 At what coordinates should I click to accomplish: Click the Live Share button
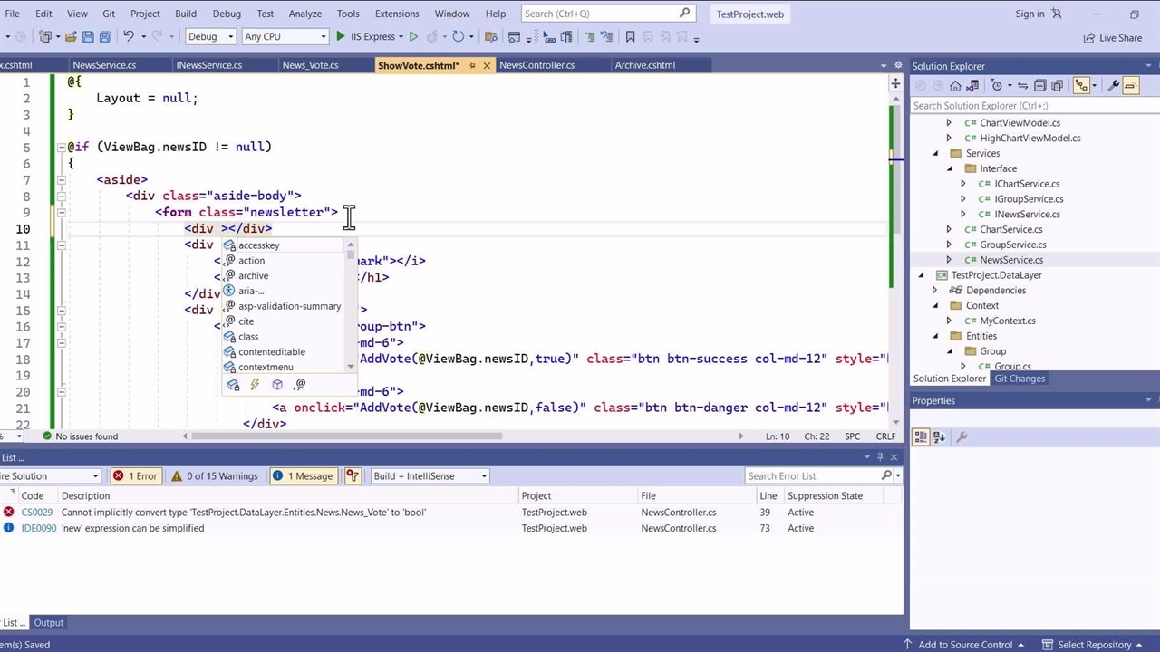(1113, 38)
